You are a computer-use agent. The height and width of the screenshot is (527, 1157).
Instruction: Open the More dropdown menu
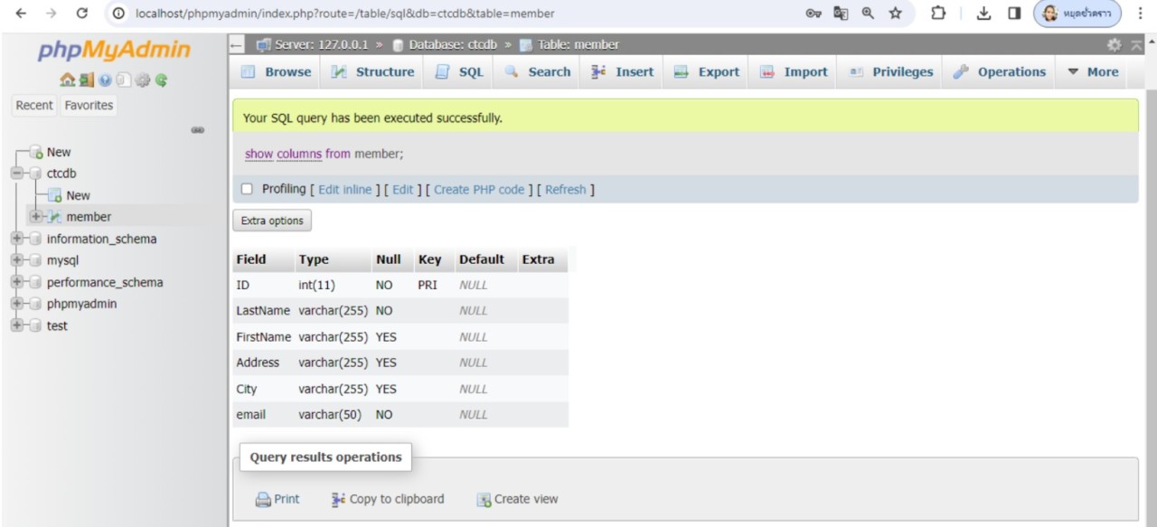pyautogui.click(x=1092, y=72)
